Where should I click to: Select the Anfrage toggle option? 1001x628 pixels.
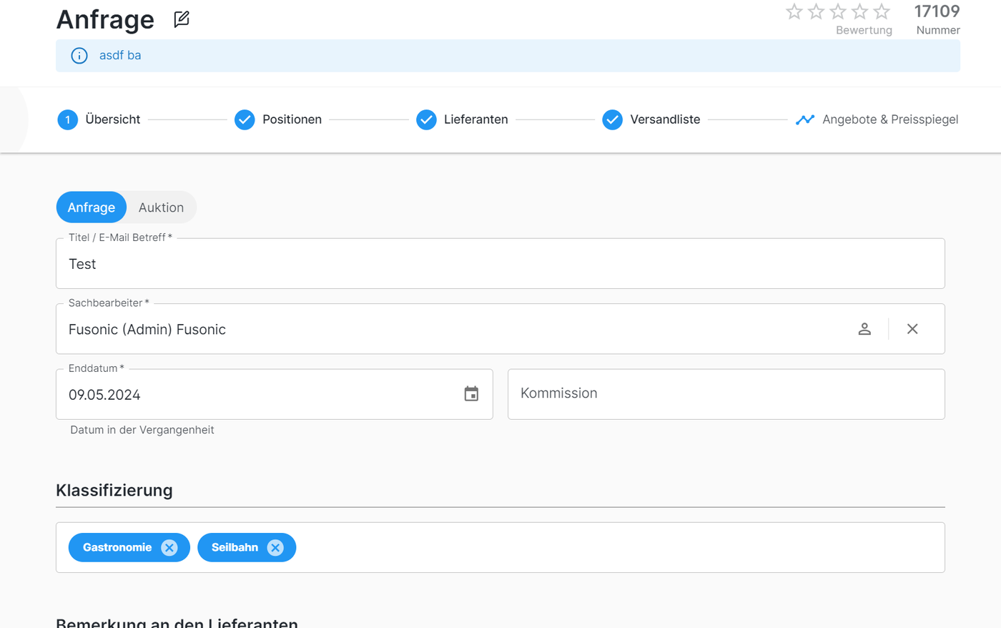(x=92, y=207)
